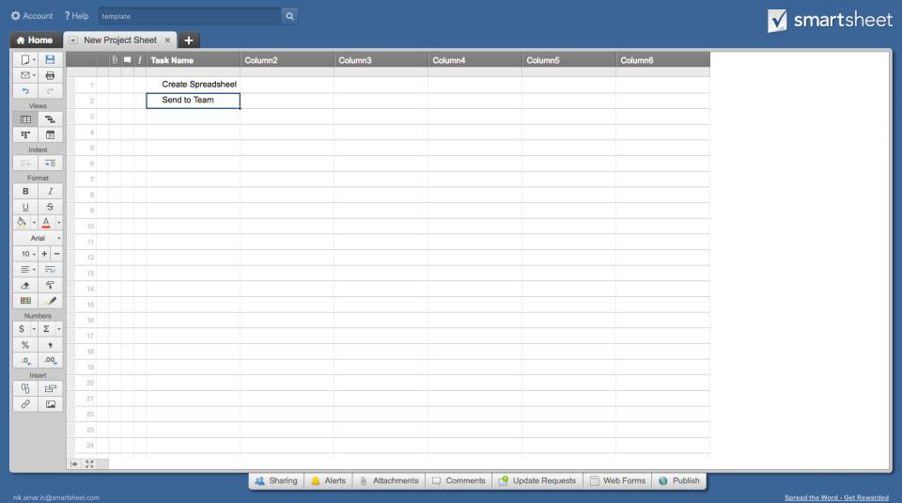Toggle Italic formatting
The image size is (902, 503).
[x=51, y=191]
